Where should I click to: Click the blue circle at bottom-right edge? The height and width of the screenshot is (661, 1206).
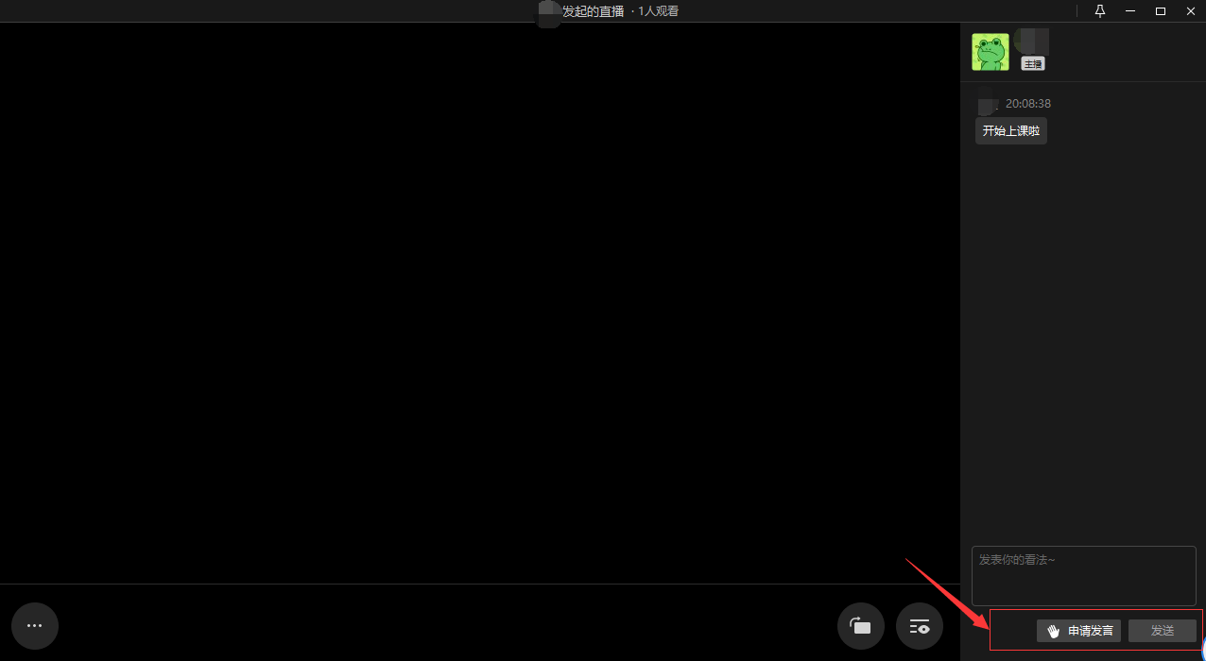[1202, 652]
